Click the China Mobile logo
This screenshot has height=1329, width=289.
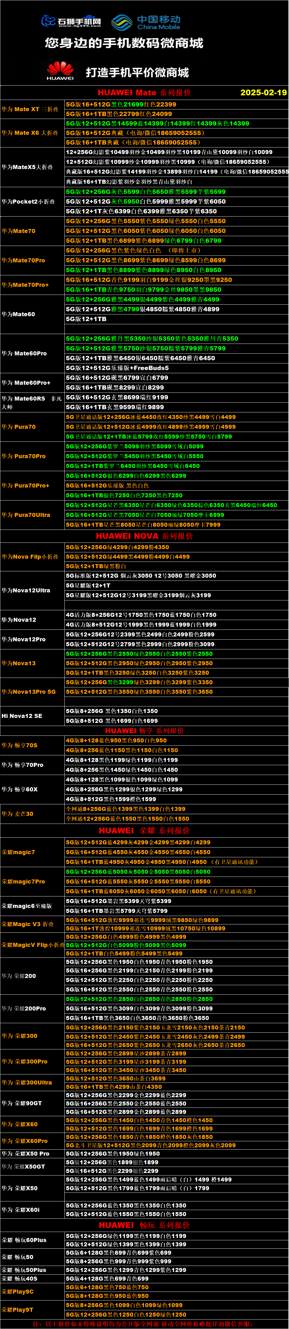(x=146, y=22)
